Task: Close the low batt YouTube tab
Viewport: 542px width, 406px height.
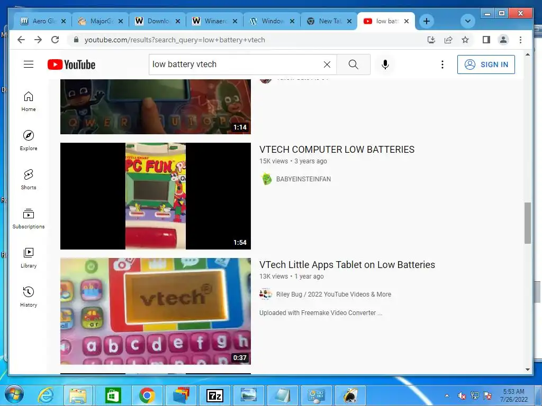Action: 406,21
